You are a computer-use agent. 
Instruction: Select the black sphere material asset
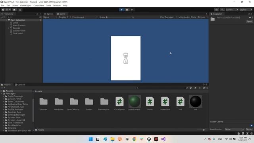coord(196,103)
